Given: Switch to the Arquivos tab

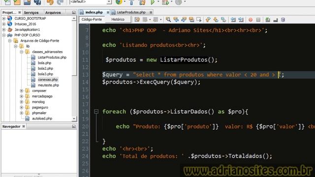Looking at the screenshot, I should click(53, 12).
